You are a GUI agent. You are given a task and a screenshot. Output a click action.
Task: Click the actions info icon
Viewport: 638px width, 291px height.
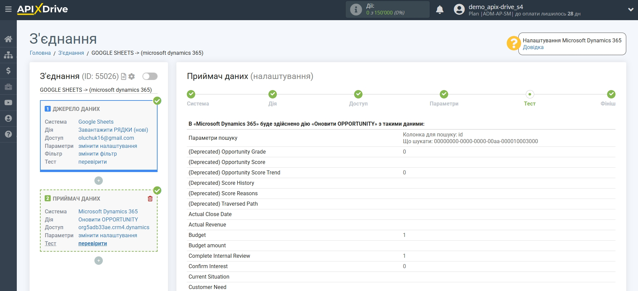(x=356, y=9)
